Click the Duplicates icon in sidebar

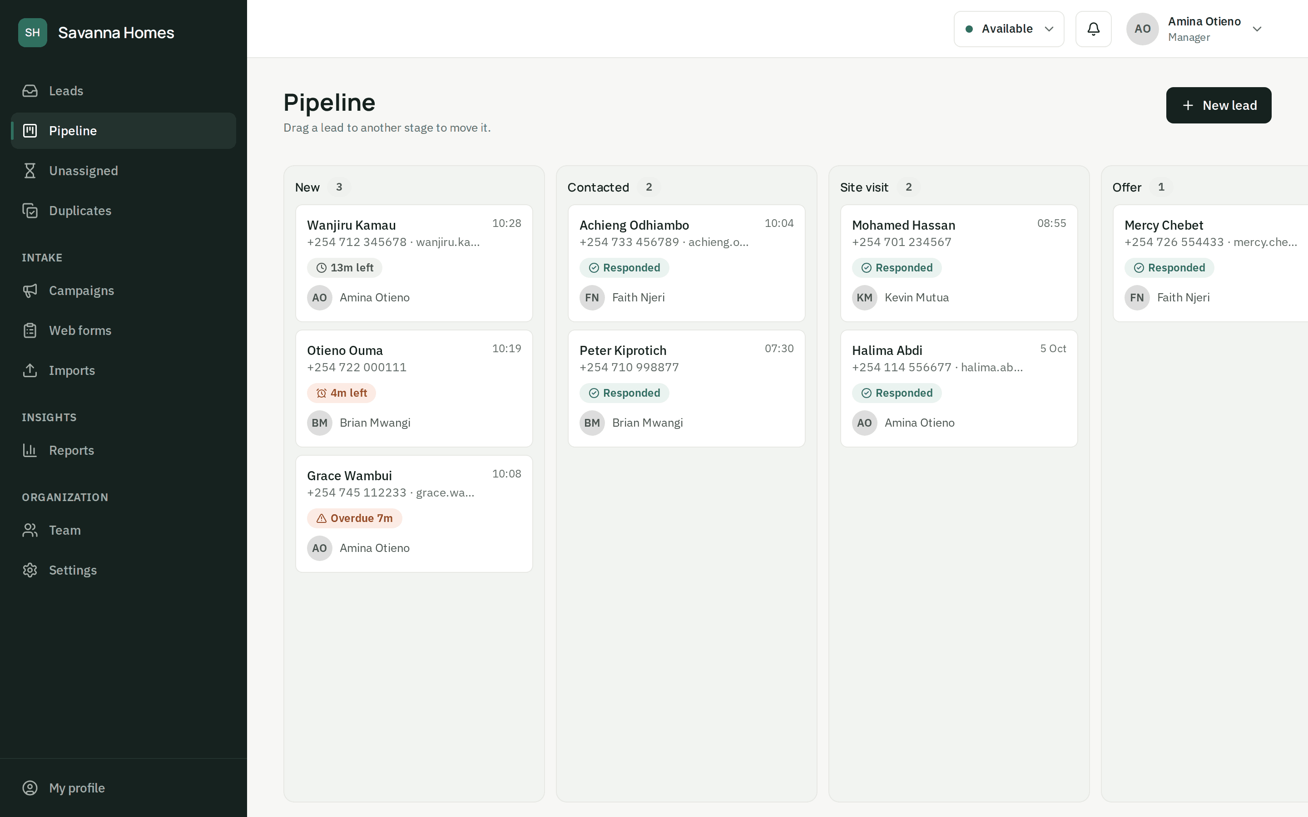point(30,211)
